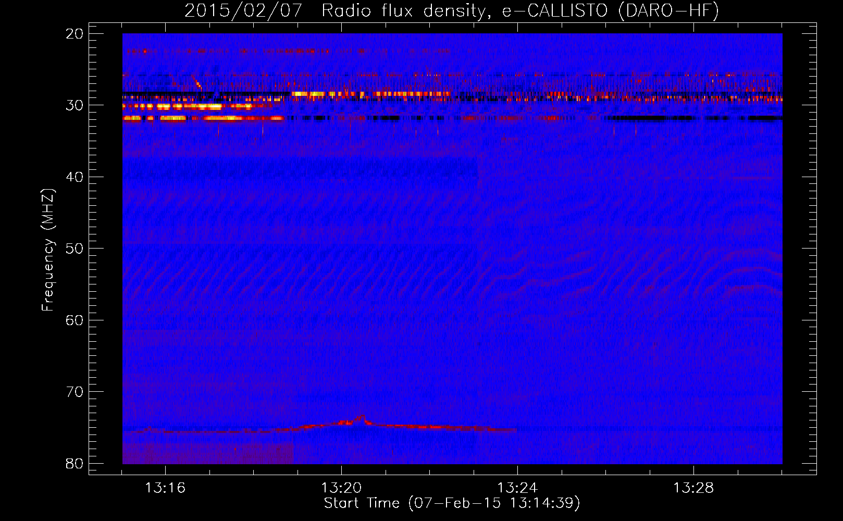Click the 50 frequency tick label
Screen dimensions: 843x521
(75, 249)
